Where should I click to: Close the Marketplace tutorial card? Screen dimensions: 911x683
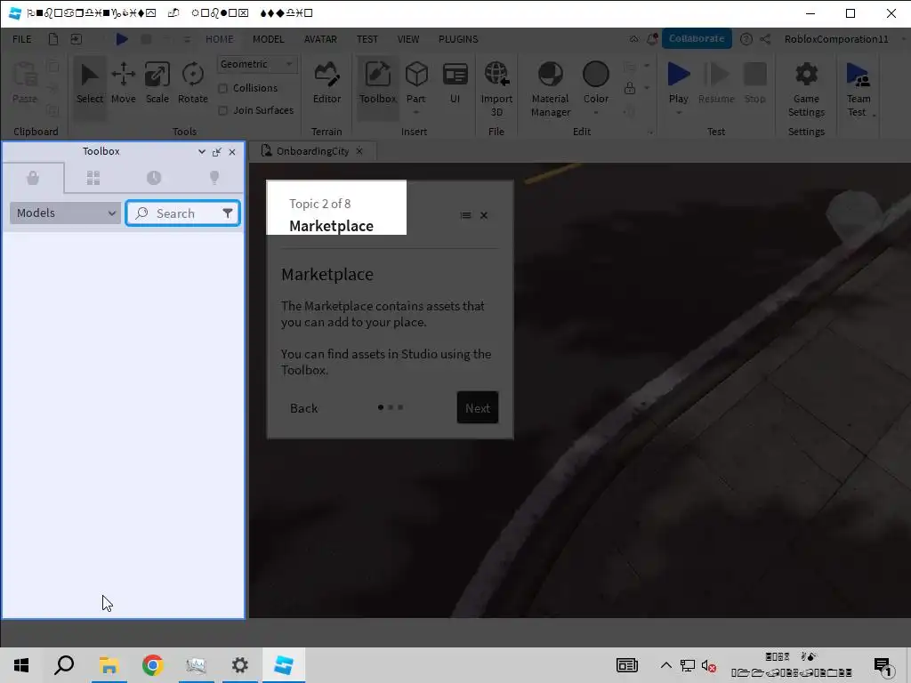click(484, 215)
